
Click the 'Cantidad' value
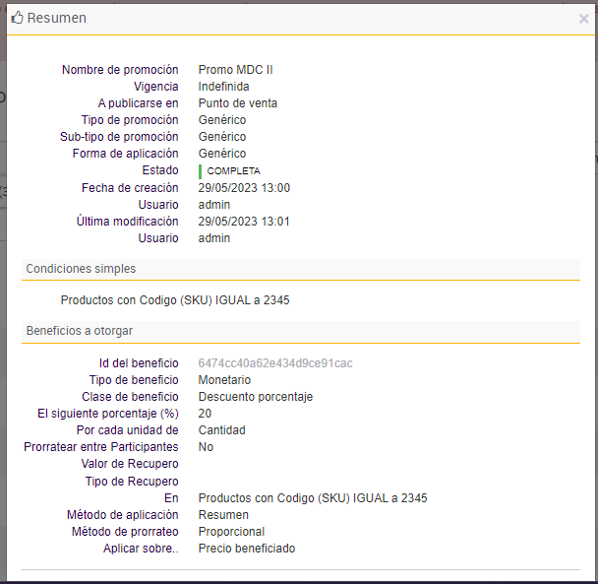click(221, 430)
